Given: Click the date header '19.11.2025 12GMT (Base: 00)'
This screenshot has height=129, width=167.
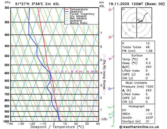Looking at the screenshot, I should 137,4.
